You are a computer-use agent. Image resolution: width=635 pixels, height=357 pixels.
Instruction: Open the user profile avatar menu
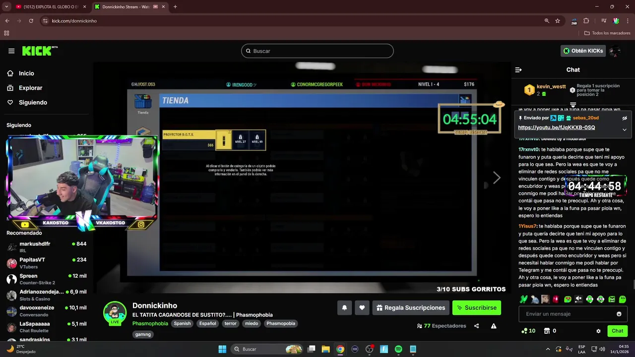(x=615, y=51)
